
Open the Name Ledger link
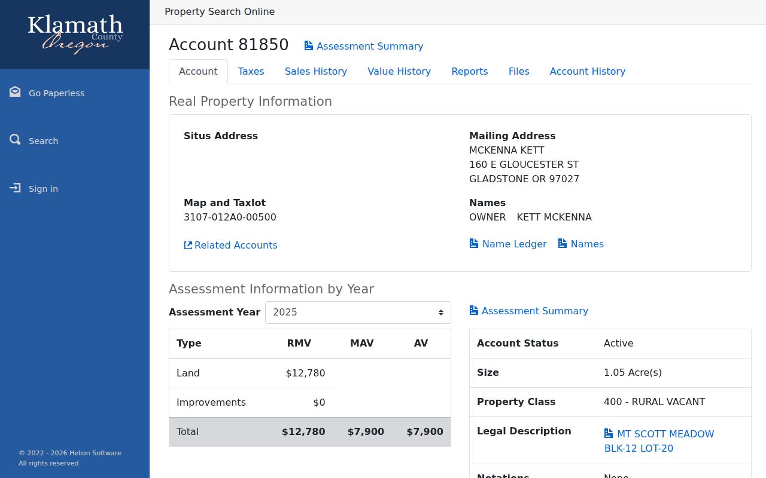[x=514, y=244]
